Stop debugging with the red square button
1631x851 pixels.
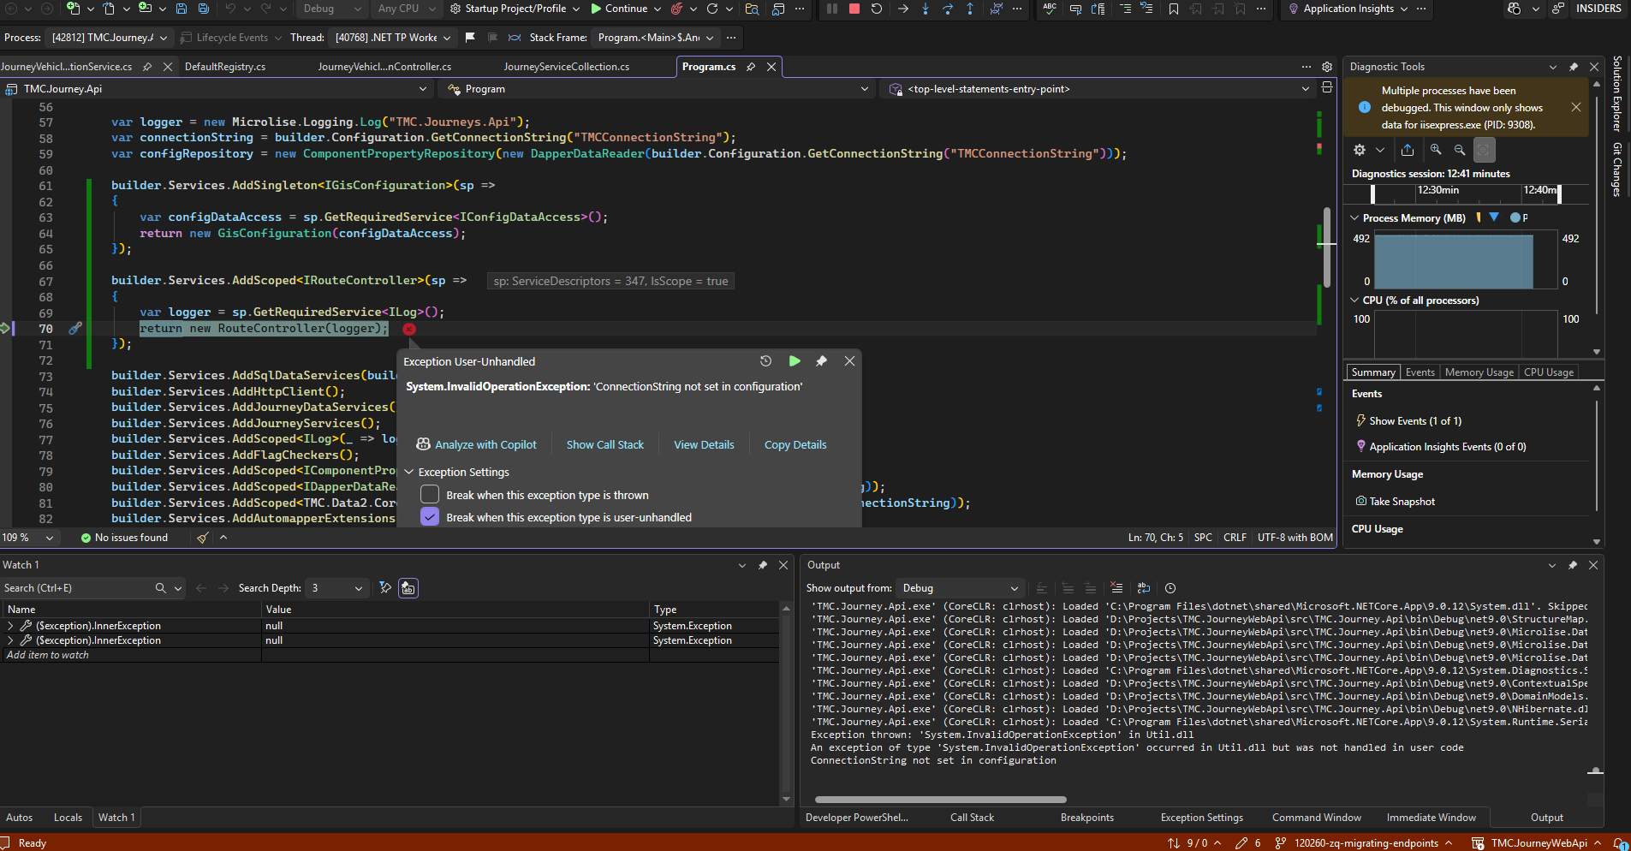854,9
